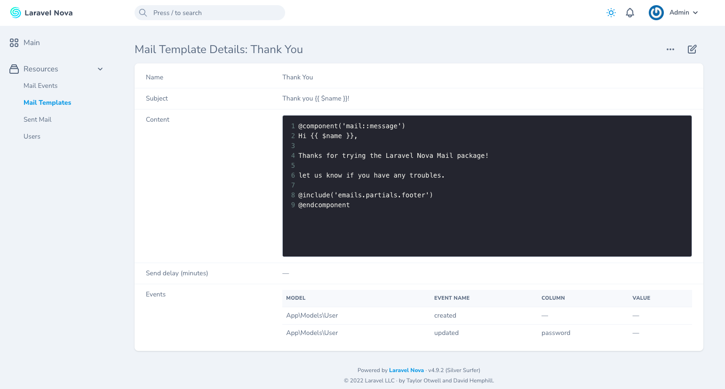Collapse the Resources section chevron

(x=100, y=69)
